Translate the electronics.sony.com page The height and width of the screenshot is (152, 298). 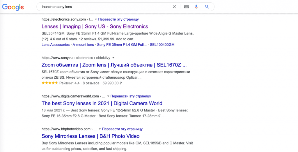point(118,19)
